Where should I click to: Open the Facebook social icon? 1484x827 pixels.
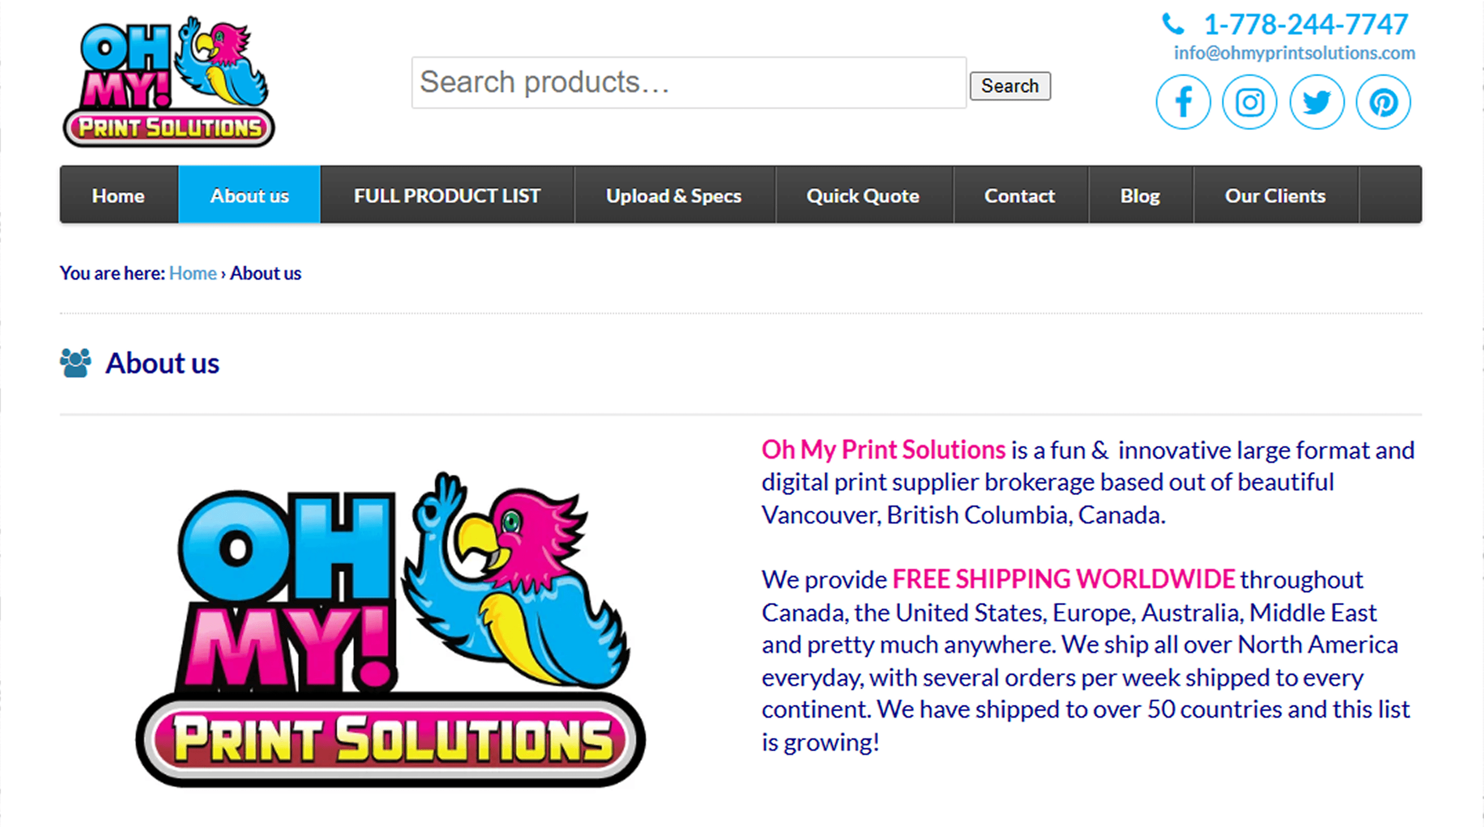pos(1183,102)
